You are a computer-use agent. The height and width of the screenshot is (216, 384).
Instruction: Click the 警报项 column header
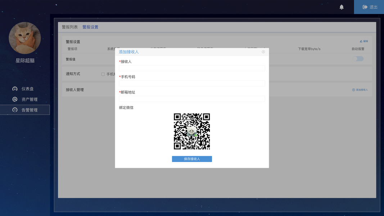72,49
